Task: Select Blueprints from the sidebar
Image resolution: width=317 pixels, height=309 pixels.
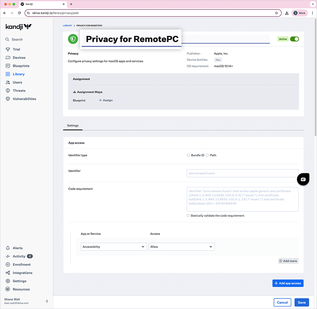Action: (20, 66)
